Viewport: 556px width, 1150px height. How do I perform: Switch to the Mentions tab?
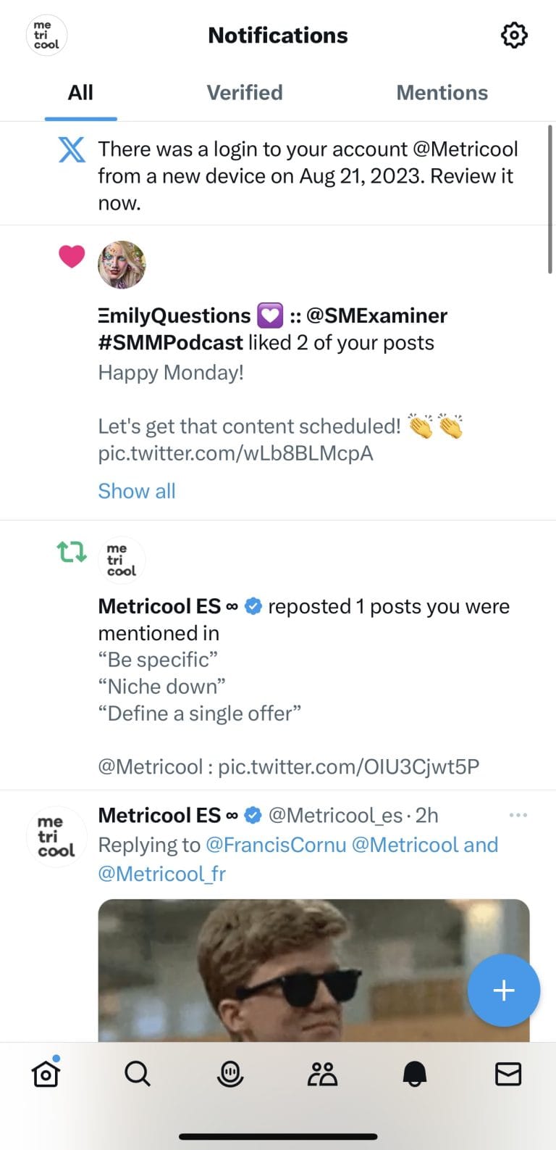(442, 93)
